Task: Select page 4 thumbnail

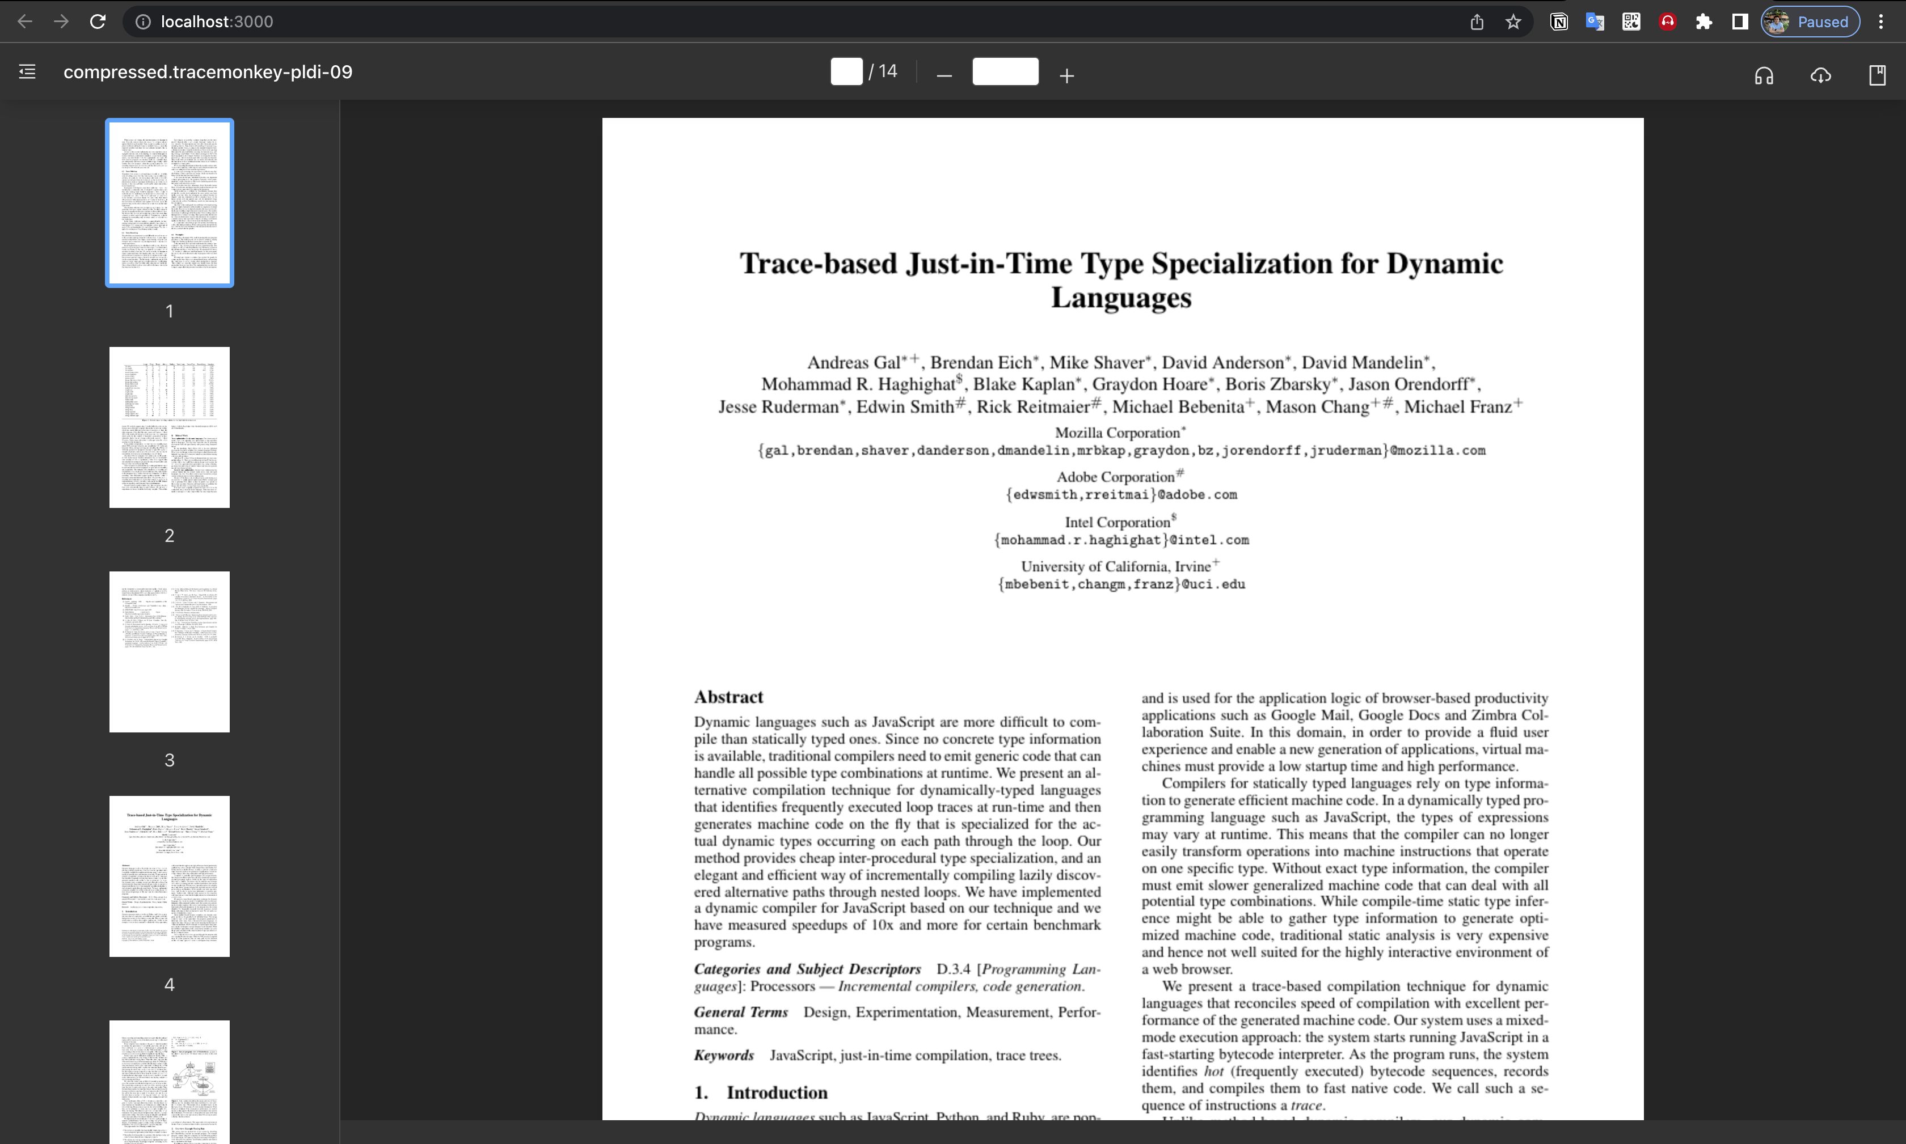Action: coord(170,876)
